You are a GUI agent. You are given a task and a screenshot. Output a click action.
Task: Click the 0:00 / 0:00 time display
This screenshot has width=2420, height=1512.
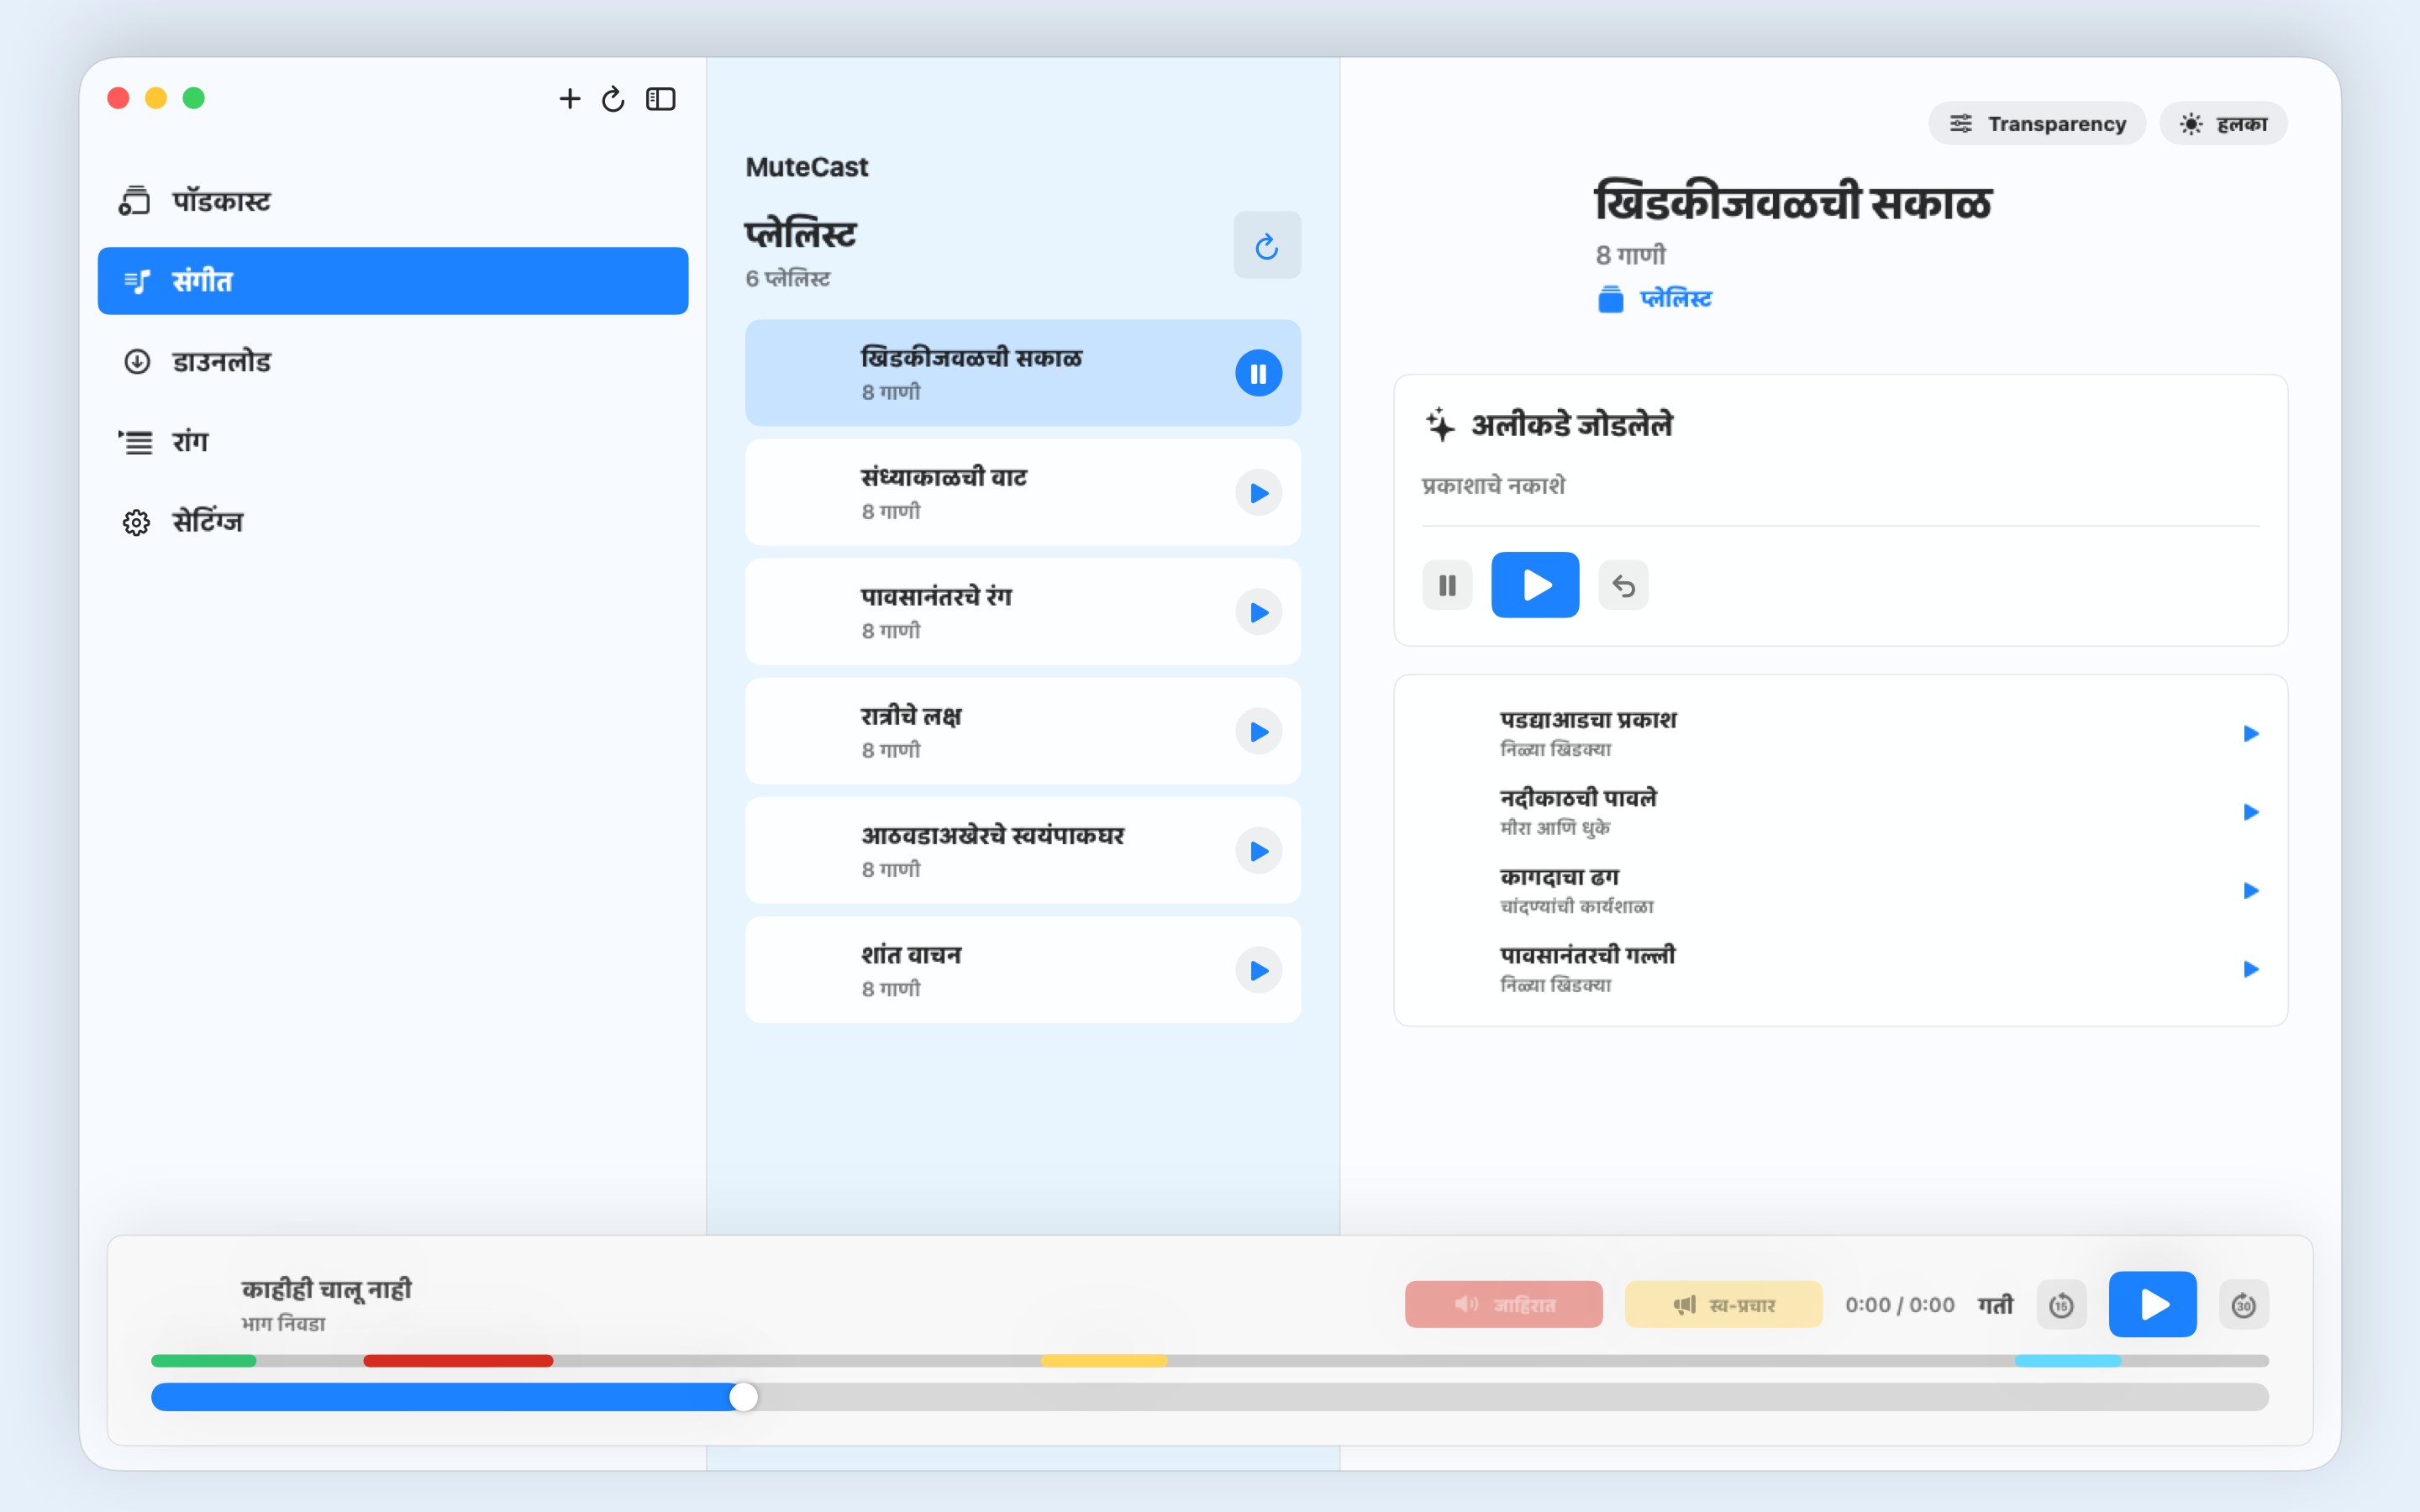click(x=1899, y=1304)
